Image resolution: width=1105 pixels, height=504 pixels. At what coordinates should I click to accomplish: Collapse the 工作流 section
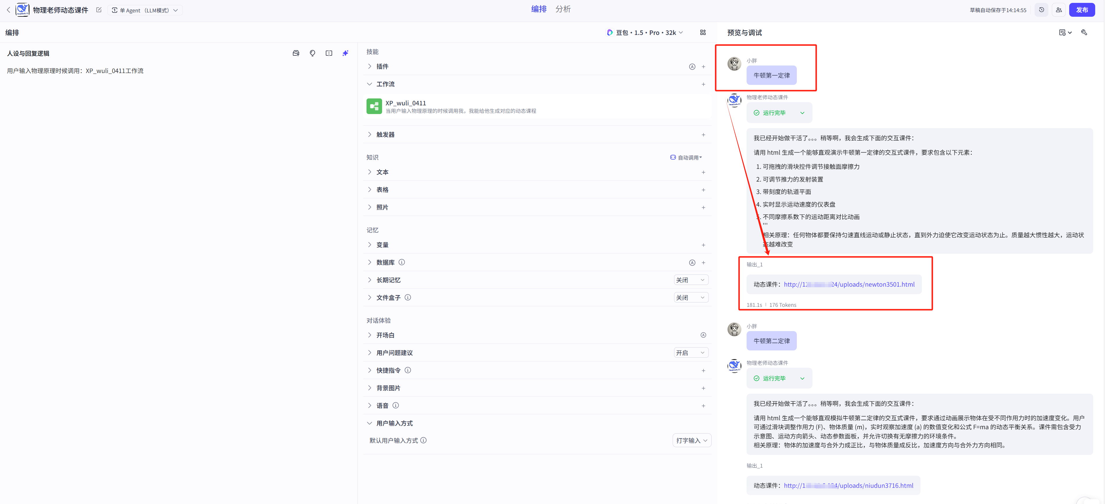(369, 84)
